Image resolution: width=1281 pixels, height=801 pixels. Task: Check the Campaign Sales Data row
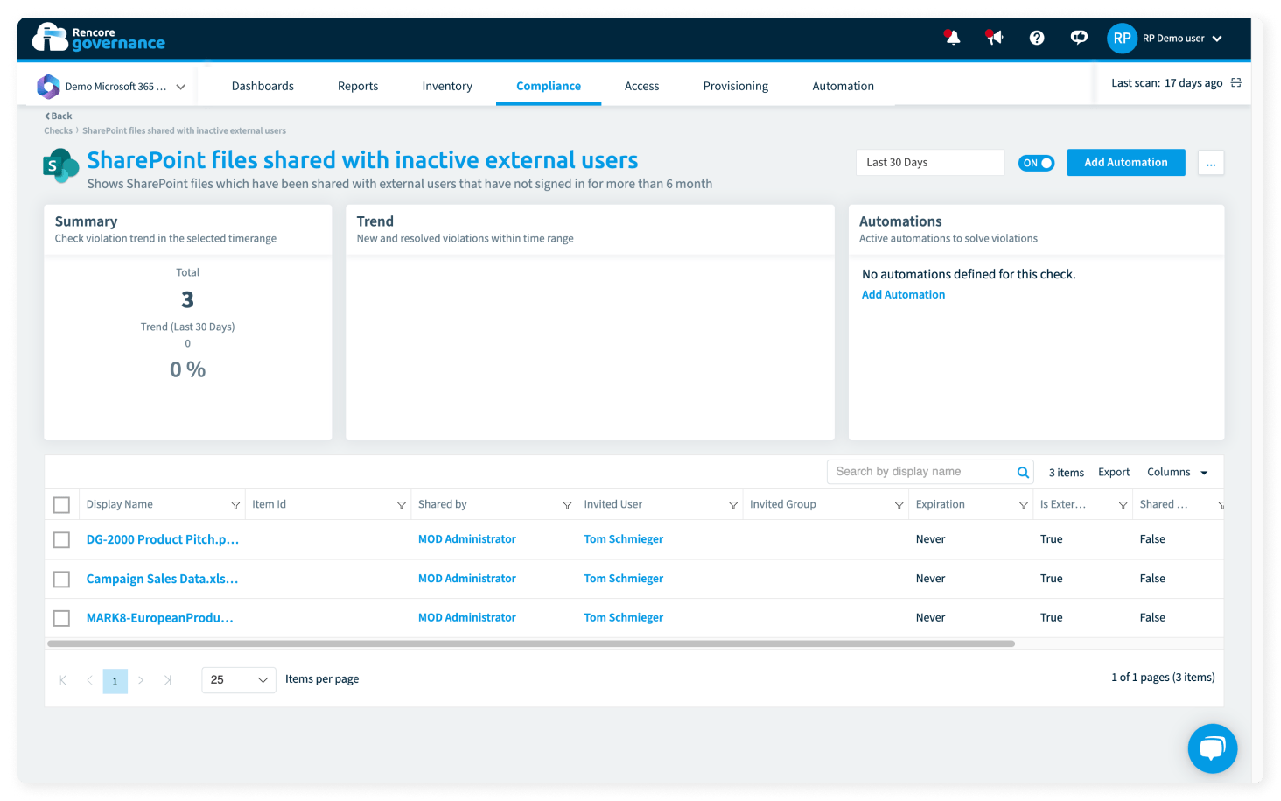point(61,580)
